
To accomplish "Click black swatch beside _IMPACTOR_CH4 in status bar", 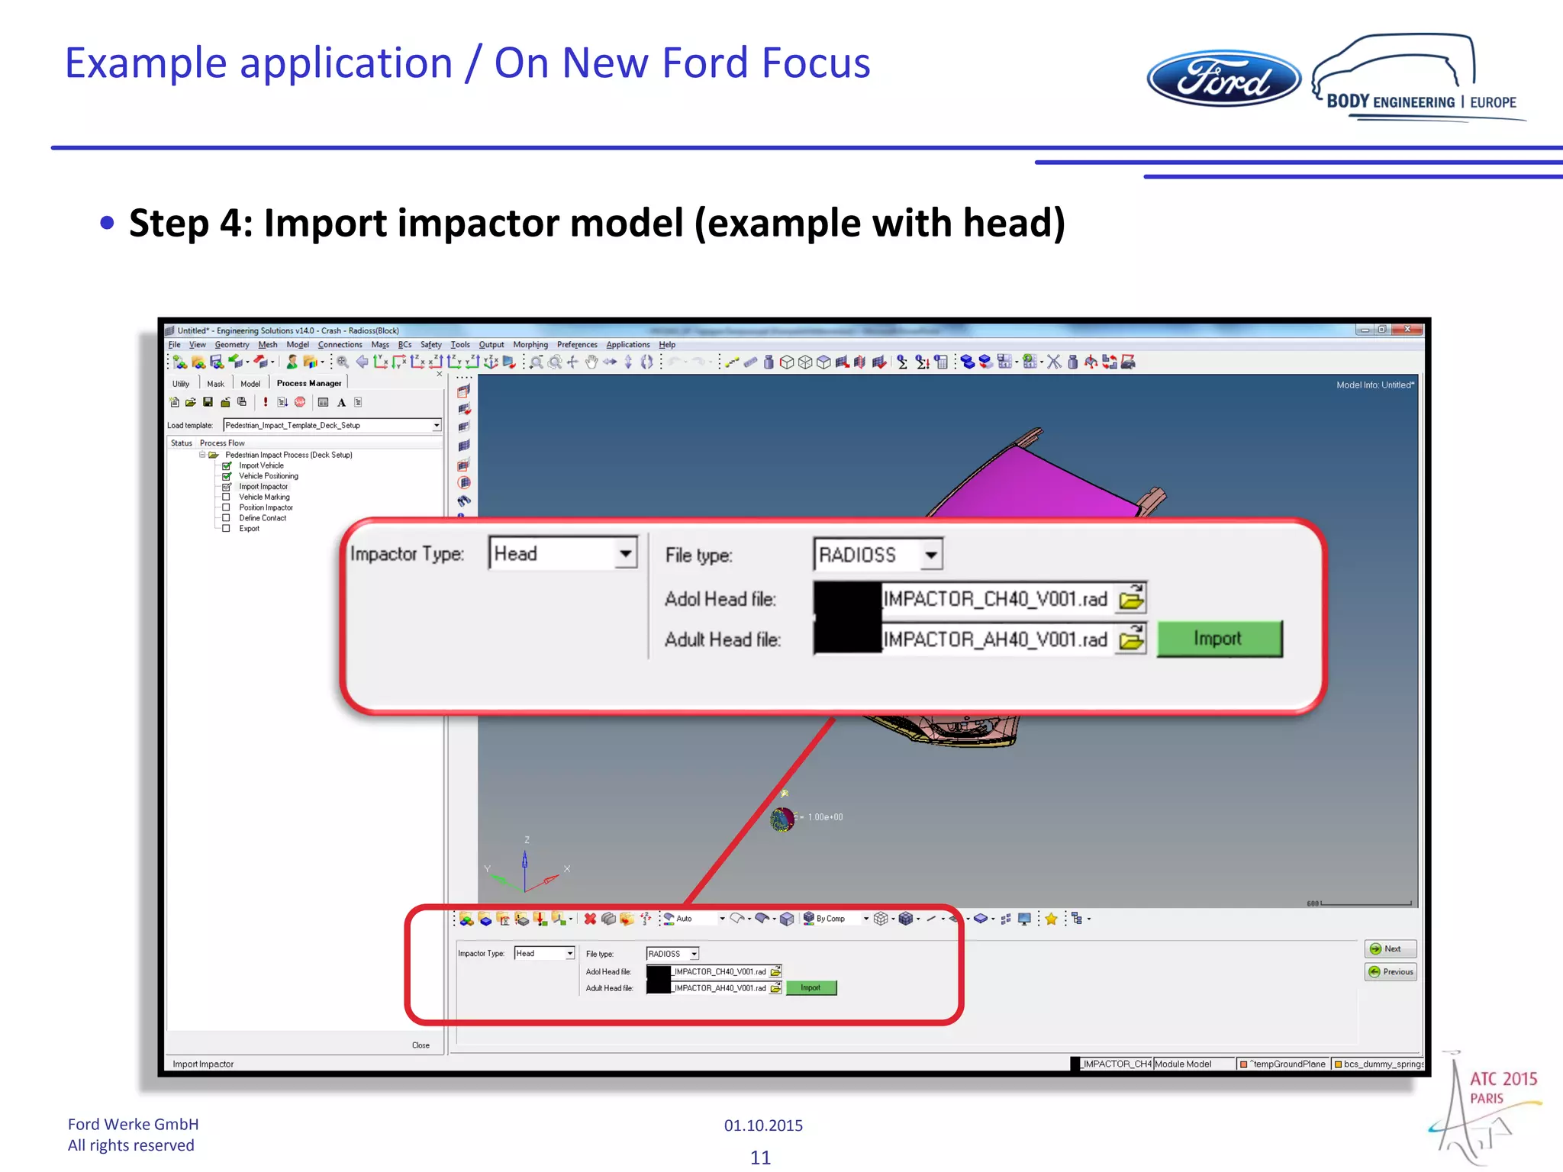I will (x=1075, y=1064).
